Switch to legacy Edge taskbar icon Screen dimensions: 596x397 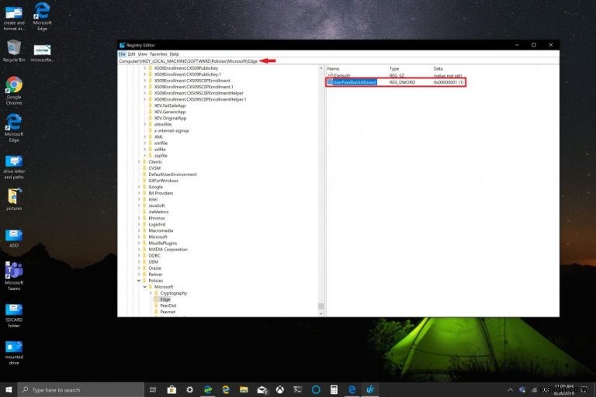pyautogui.click(x=352, y=389)
